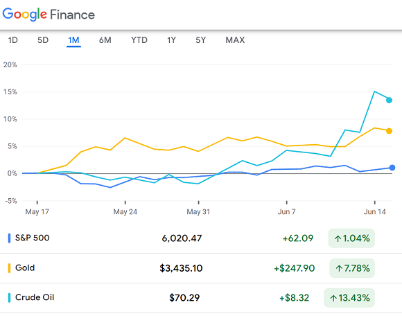The height and width of the screenshot is (316, 402).
Task: Click the Google Finance logo
Action: (49, 15)
